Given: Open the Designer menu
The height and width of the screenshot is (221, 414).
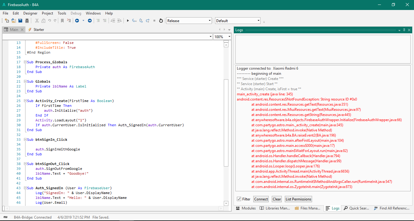Looking at the screenshot, I should click(x=30, y=13).
